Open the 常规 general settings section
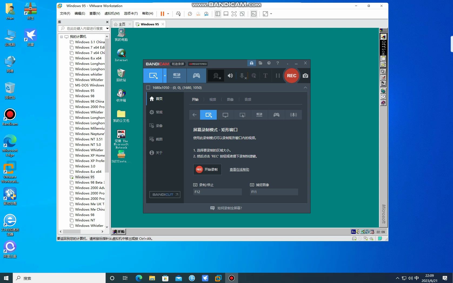The image size is (453, 283). 165,112
